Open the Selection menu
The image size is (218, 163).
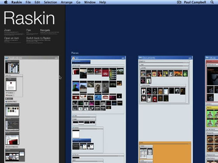tap(51, 2)
